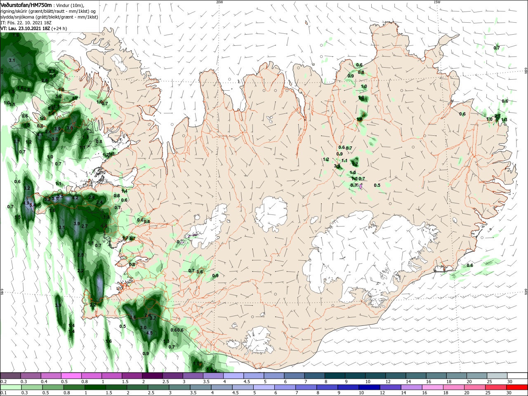Click the 'IT: Fös. 22. 10. 2021 18Z' line
The height and width of the screenshot is (396, 528).
click(26, 23)
